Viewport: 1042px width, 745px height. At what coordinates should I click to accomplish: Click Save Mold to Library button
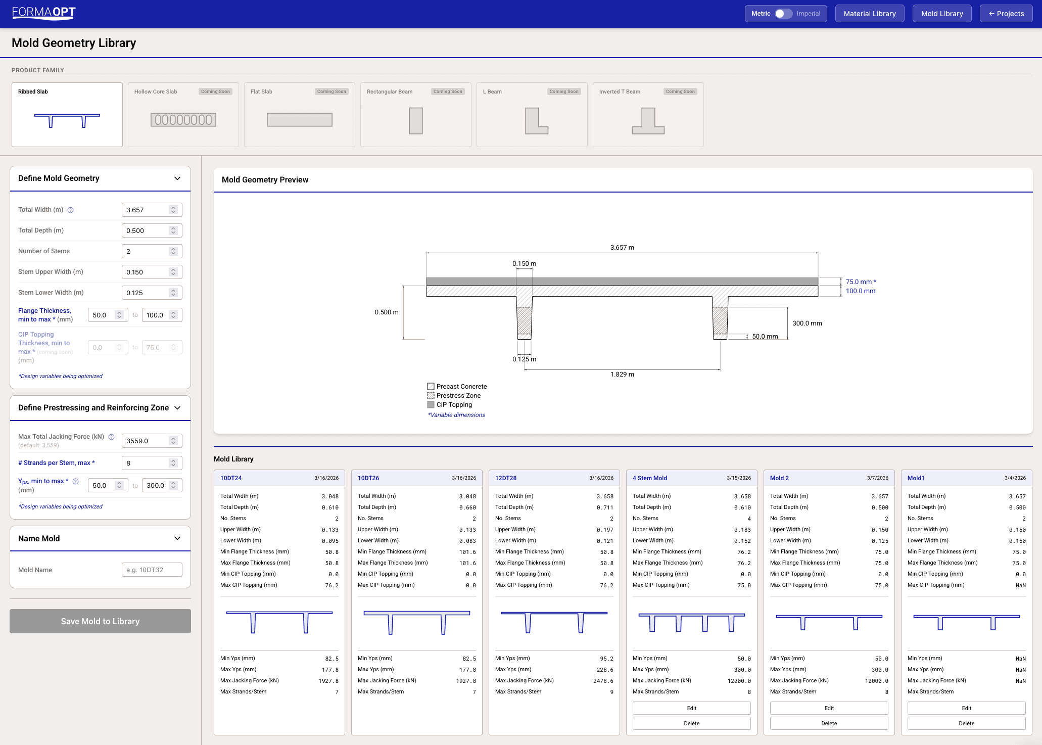point(100,621)
